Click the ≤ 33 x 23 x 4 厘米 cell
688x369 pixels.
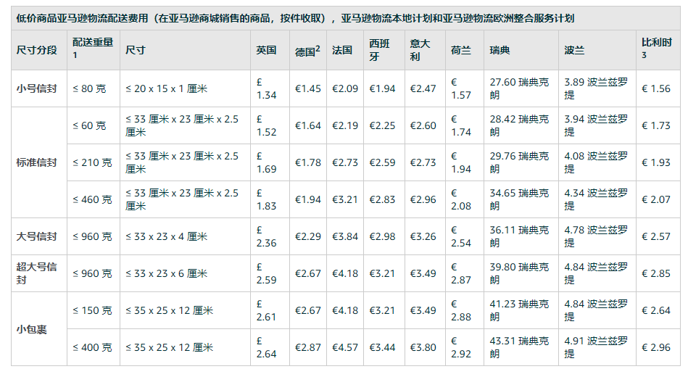(x=166, y=236)
